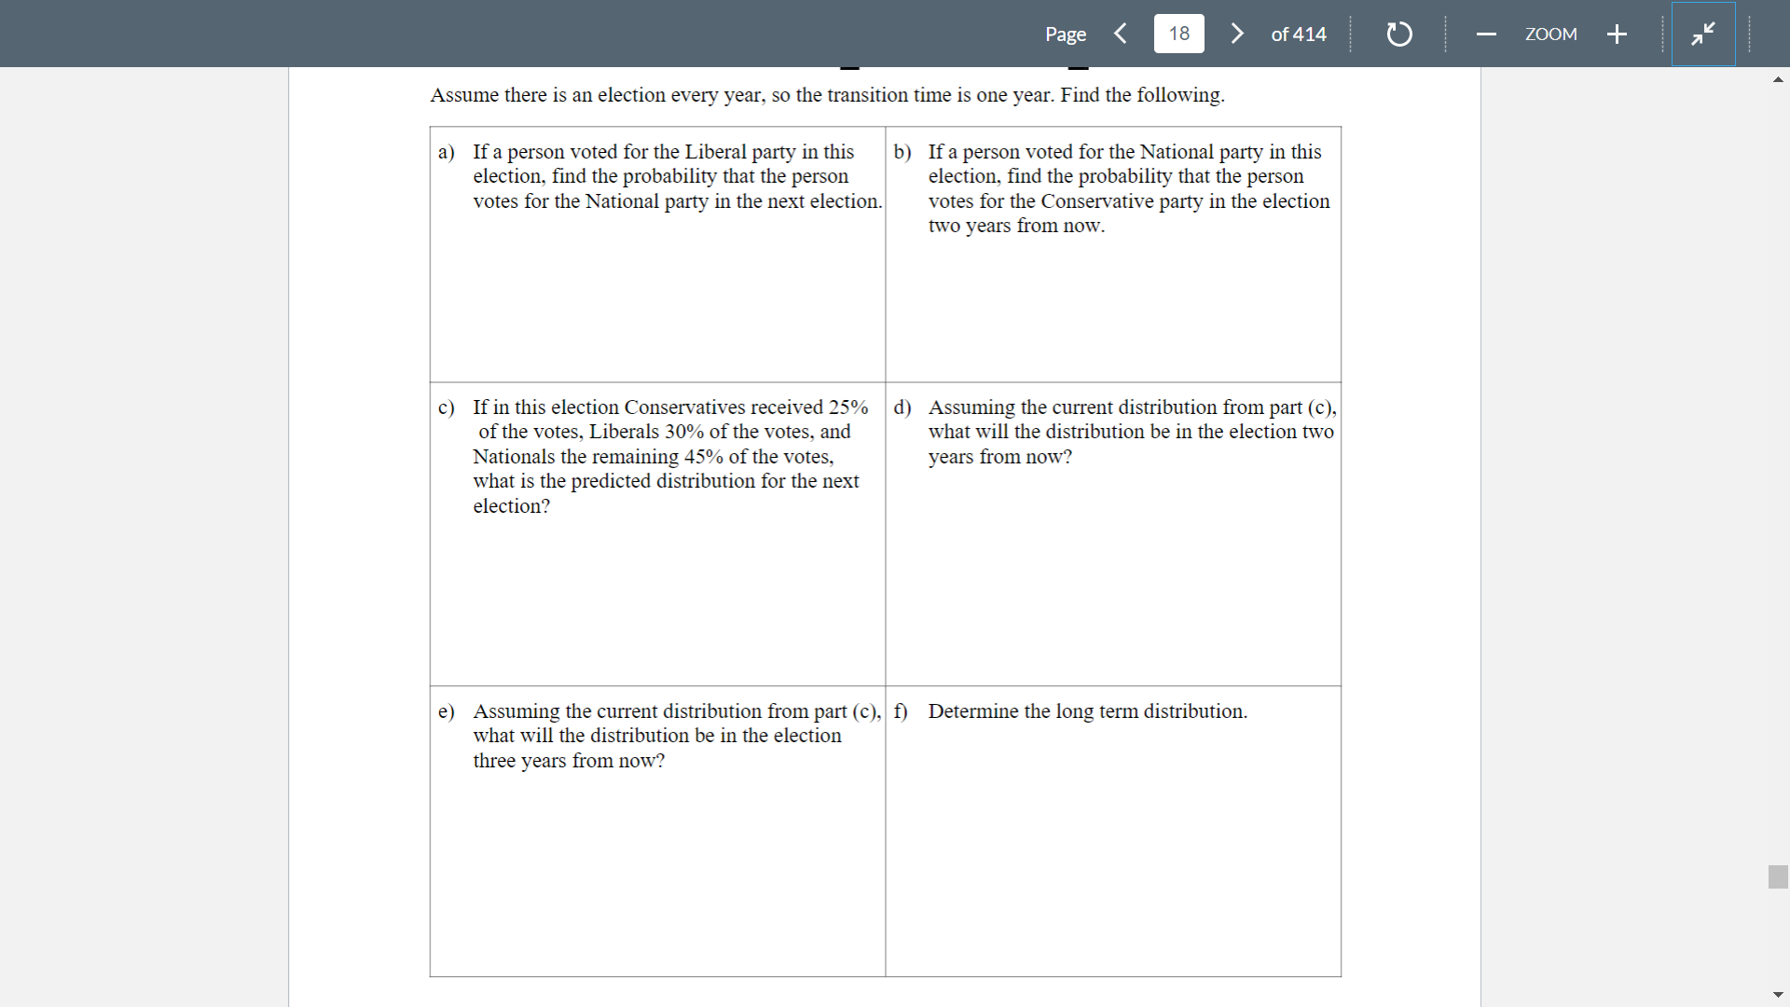Click the vertical scrollbar thumb
This screenshot has height=1007, width=1790.
coord(1777,876)
